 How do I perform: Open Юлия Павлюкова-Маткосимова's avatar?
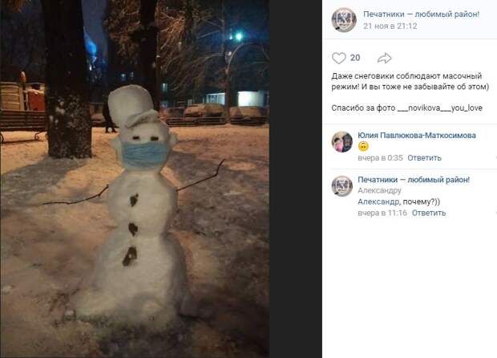coord(342,142)
